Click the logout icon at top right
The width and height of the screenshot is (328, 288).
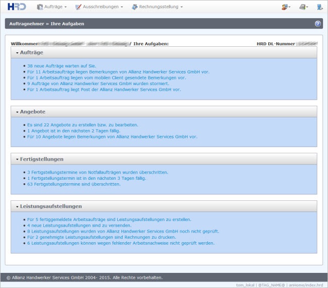click(x=319, y=7)
